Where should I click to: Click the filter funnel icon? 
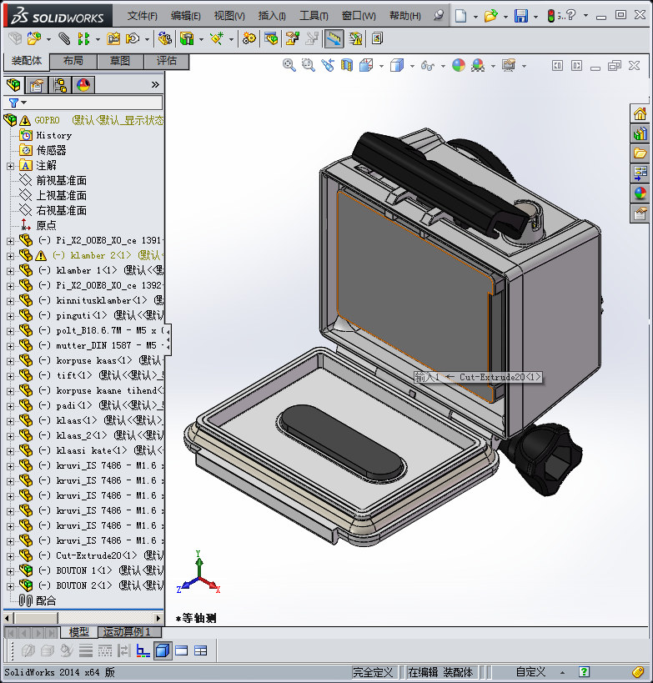tap(13, 103)
